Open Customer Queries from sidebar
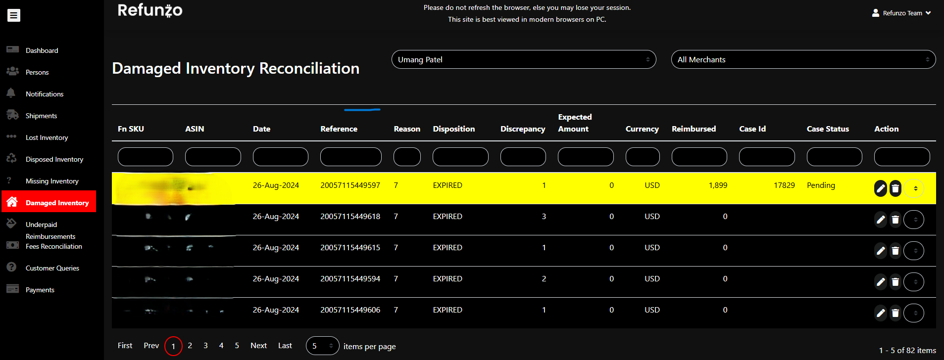This screenshot has width=944, height=360. (x=52, y=268)
